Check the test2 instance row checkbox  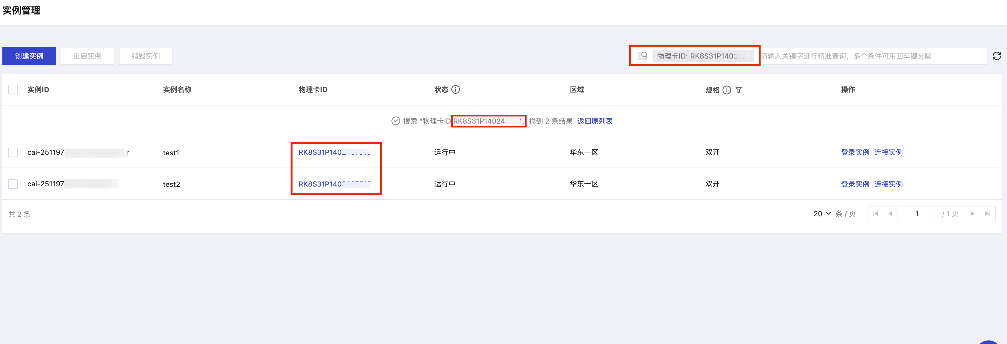(13, 184)
